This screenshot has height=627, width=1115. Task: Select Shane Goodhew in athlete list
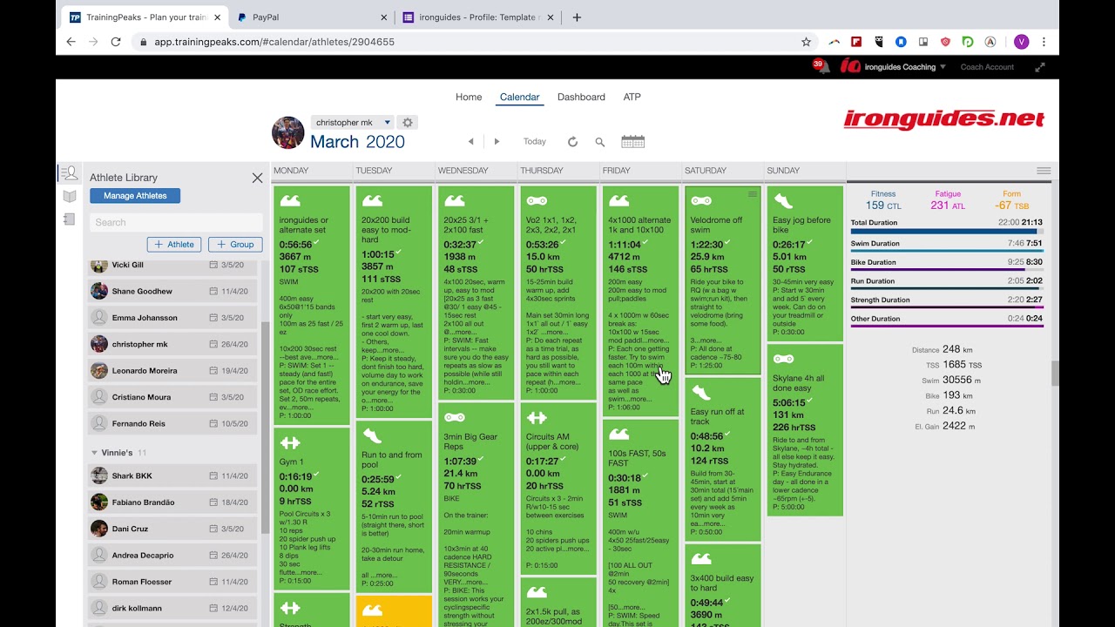pos(172,291)
